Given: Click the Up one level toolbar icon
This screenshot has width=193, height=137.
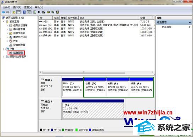Looking at the screenshot, I should pos(14,12).
